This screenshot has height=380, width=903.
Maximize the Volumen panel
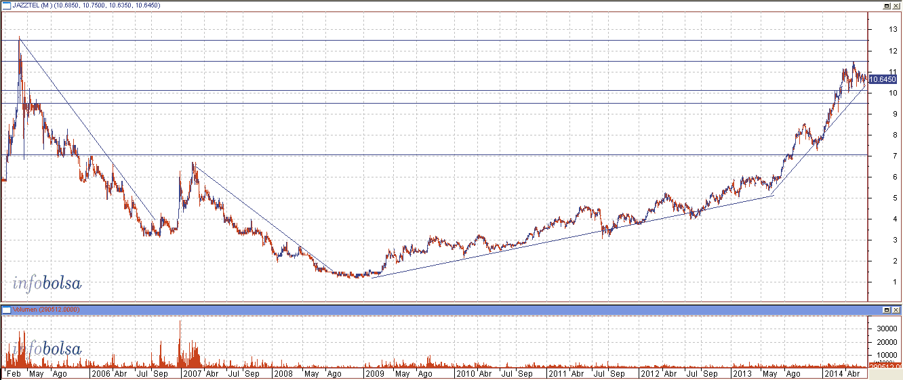(886, 310)
